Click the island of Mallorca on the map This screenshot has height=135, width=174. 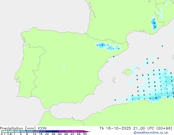pos(127,72)
